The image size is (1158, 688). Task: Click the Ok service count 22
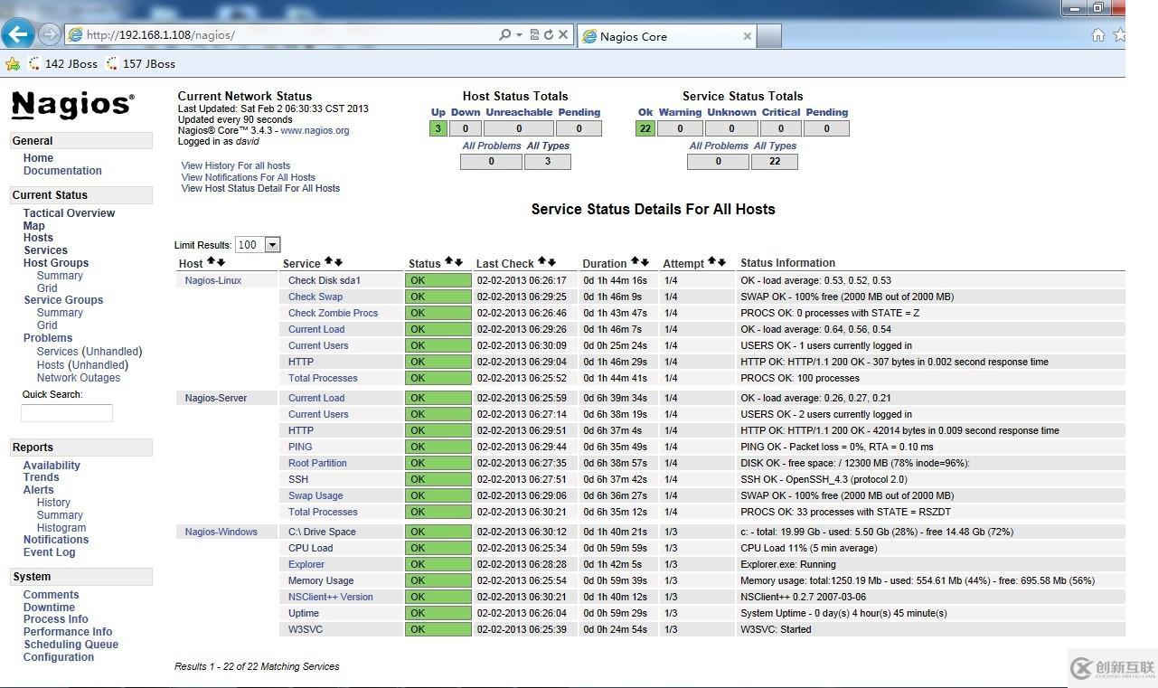click(645, 128)
